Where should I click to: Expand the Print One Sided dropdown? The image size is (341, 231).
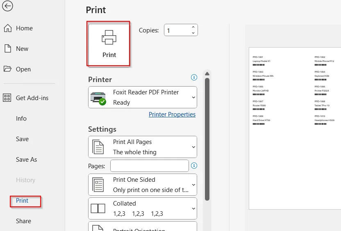tap(143, 185)
